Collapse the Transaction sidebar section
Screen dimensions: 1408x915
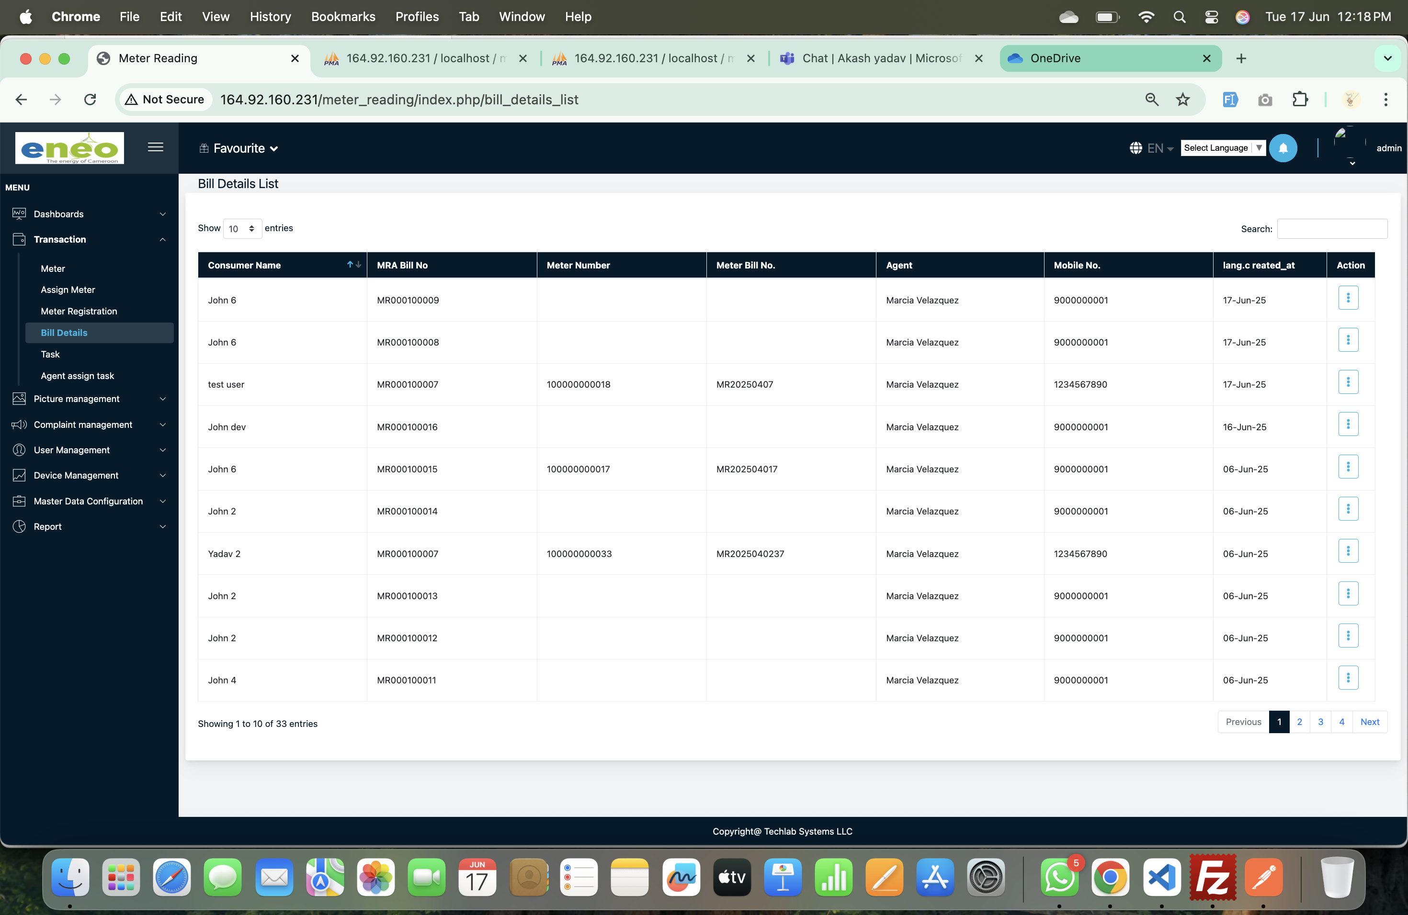click(89, 239)
